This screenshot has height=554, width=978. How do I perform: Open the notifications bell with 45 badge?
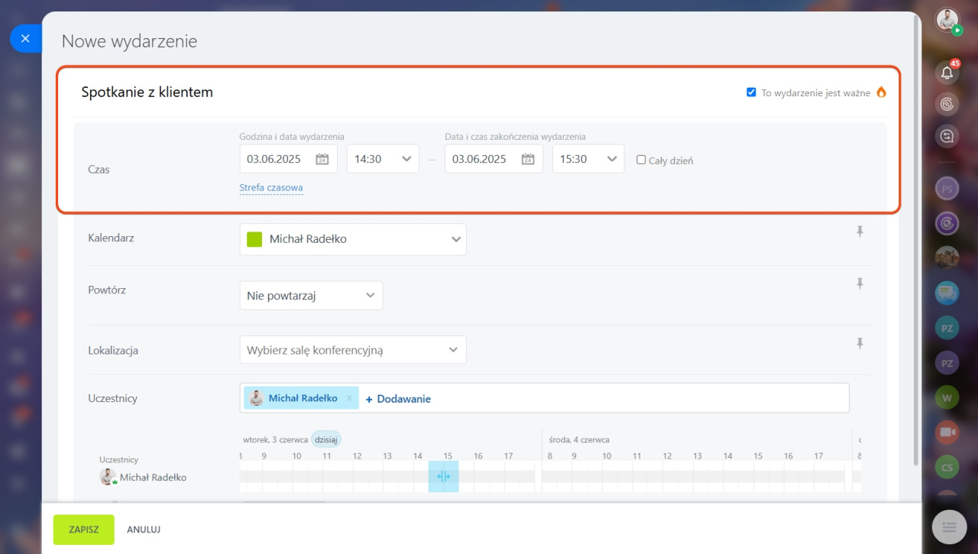[x=947, y=73]
